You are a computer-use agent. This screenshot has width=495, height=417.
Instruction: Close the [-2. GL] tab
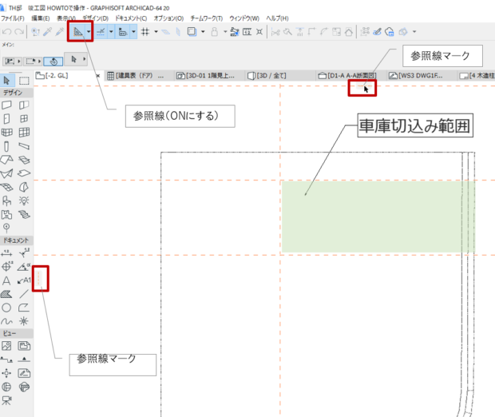click(98, 76)
